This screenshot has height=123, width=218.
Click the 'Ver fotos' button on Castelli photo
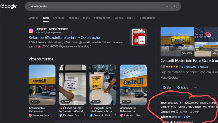187,53
